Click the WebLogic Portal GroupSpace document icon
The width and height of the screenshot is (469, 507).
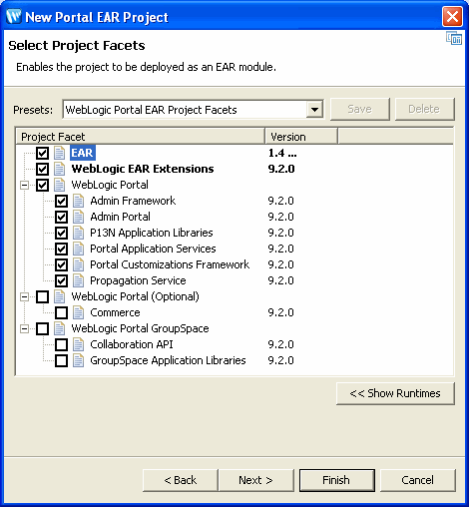click(x=60, y=328)
